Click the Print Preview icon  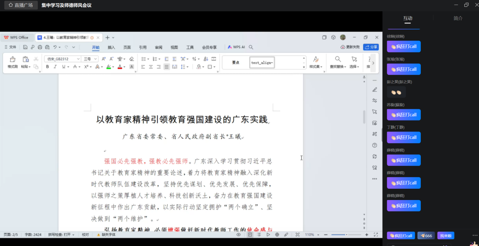click(47, 47)
